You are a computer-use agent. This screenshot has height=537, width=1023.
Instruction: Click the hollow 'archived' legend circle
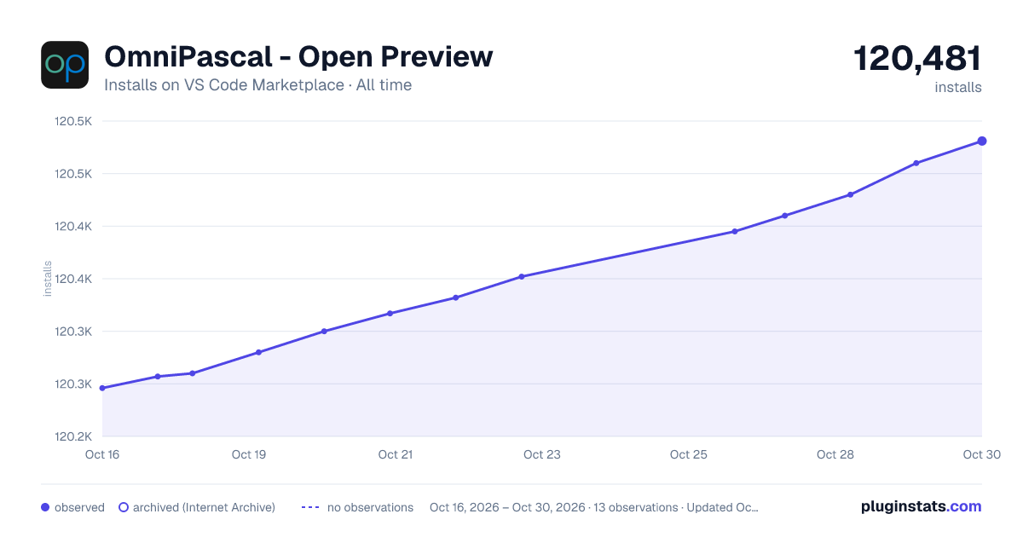(x=124, y=507)
